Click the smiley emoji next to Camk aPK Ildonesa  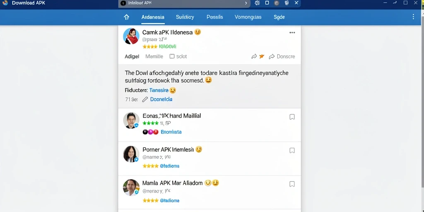tap(198, 32)
